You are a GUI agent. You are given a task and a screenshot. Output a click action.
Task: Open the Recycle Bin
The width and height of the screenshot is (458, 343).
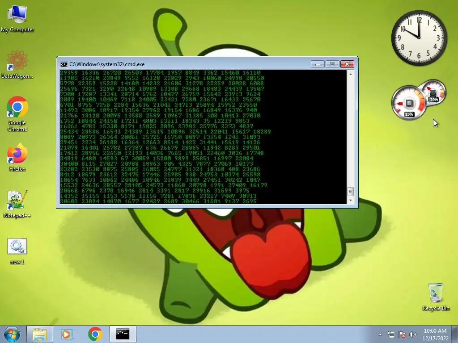coord(436,297)
